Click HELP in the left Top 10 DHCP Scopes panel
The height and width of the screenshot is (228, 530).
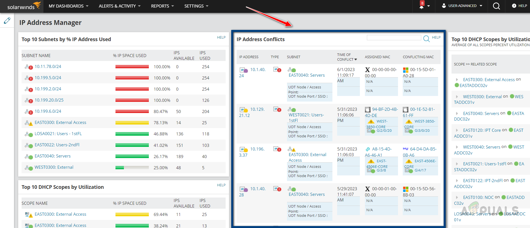click(221, 185)
